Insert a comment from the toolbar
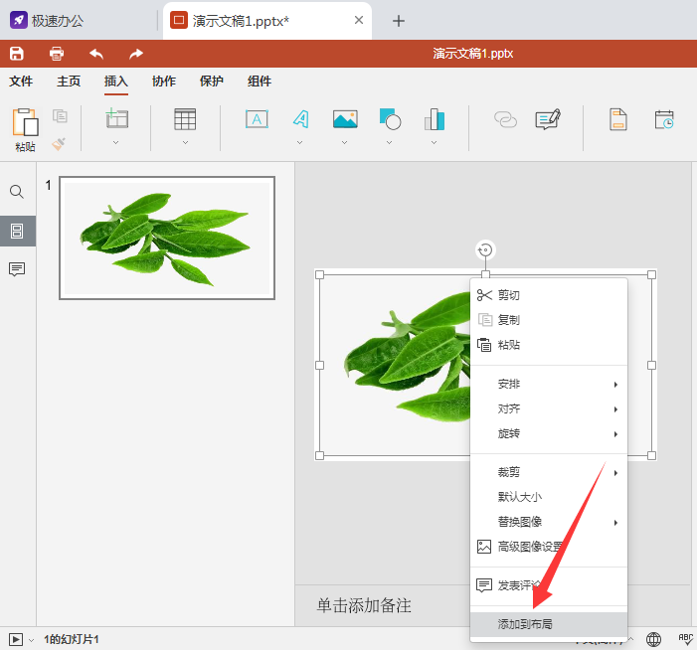Screen dimensions: 697x650 547,119
